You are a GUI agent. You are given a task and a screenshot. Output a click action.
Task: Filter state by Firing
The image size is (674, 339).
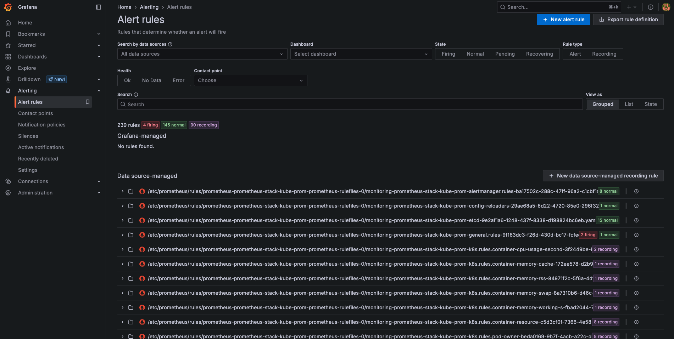pyautogui.click(x=448, y=54)
